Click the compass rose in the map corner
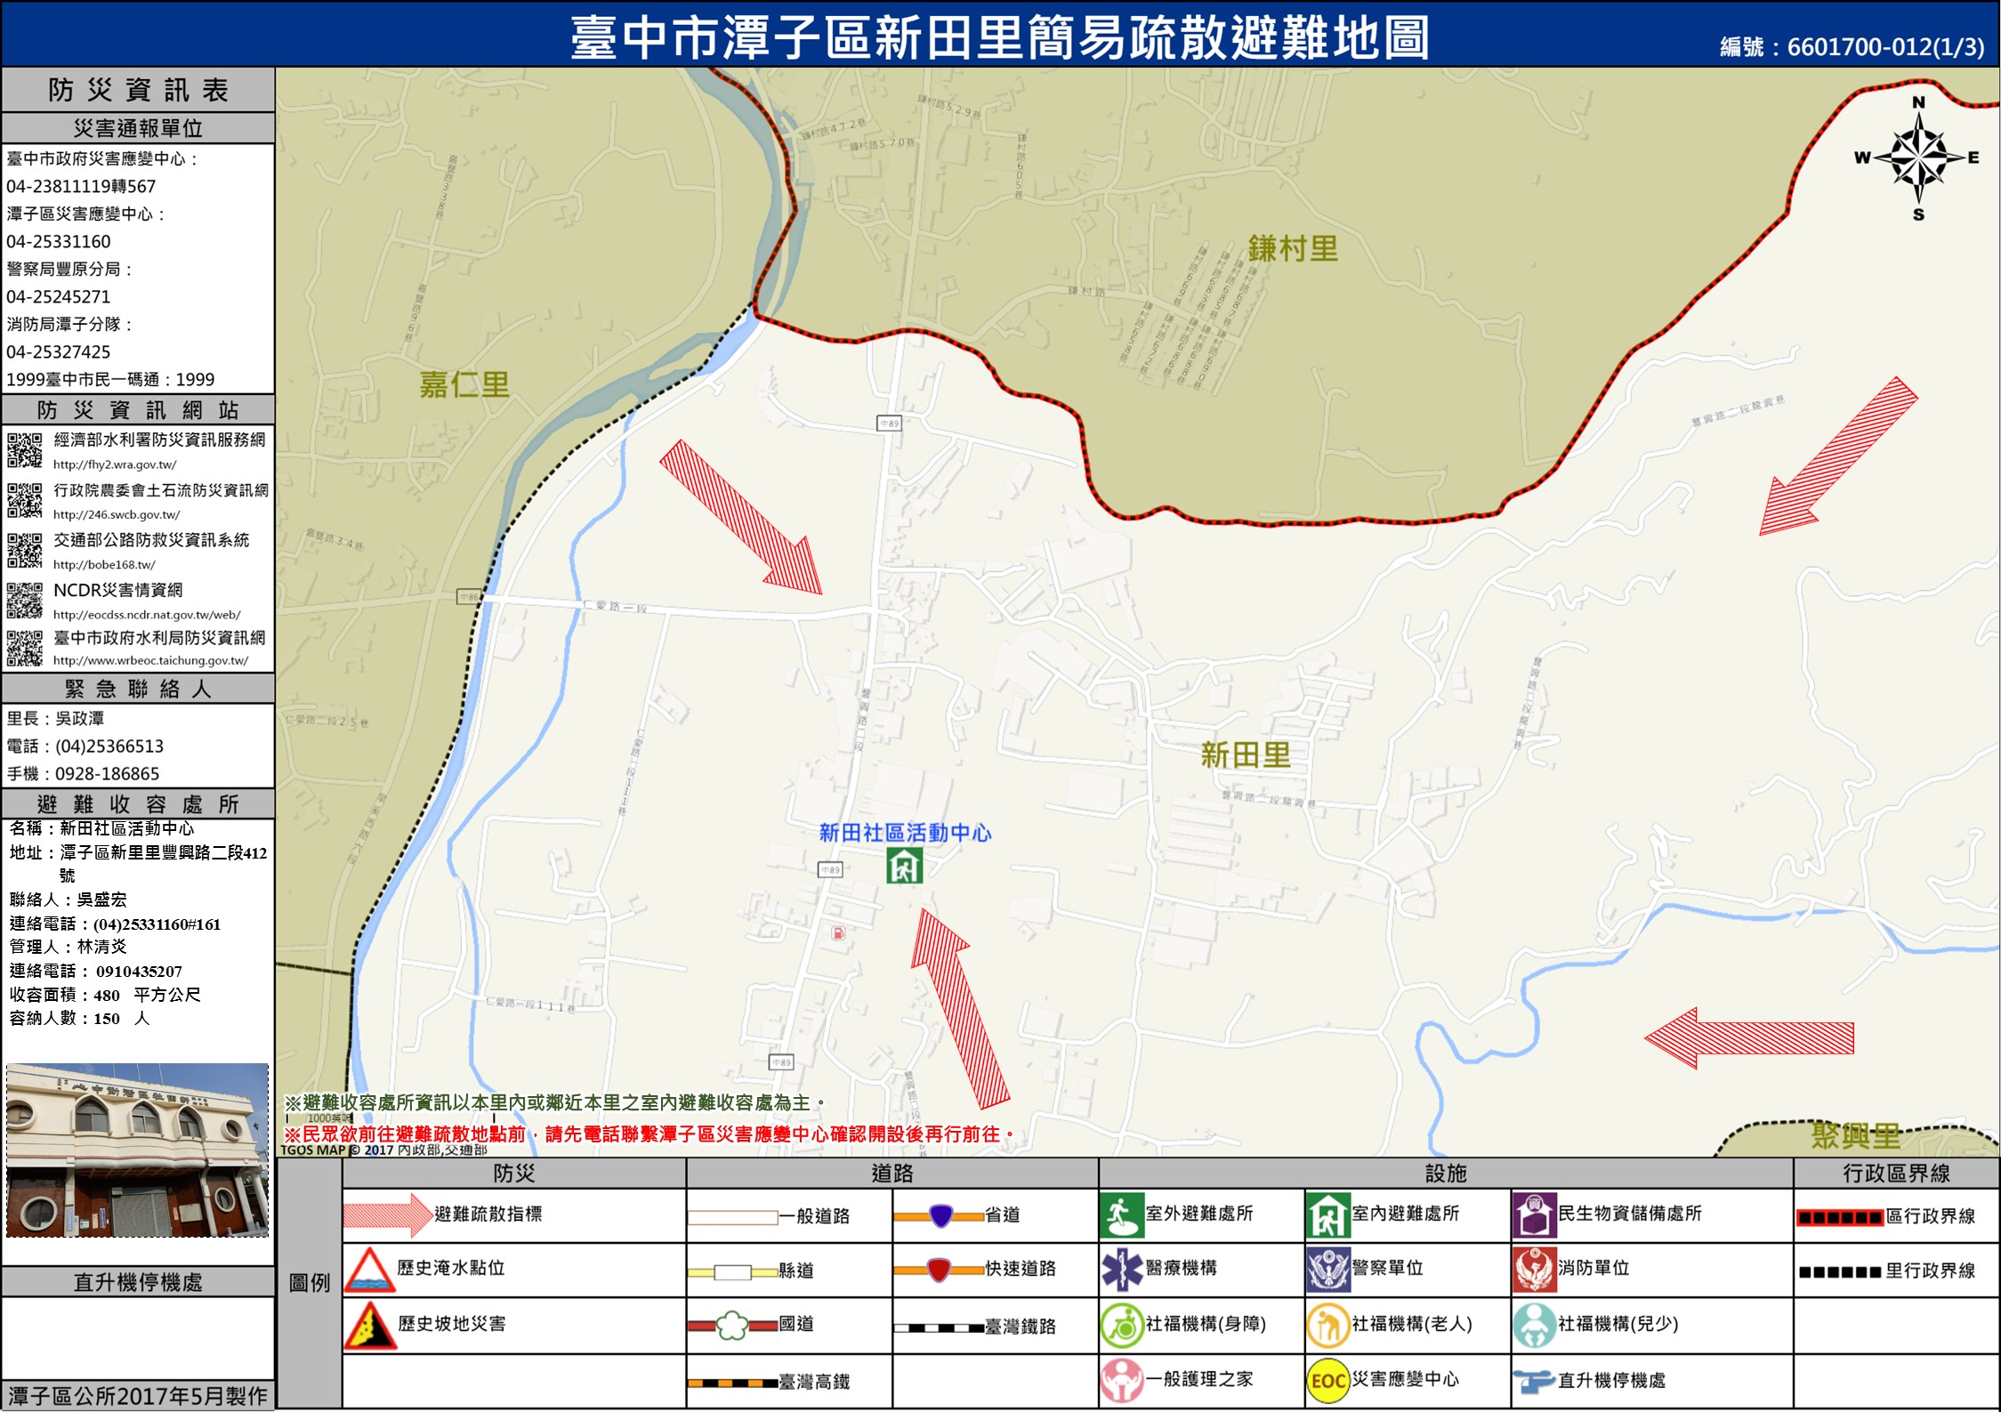This screenshot has height=1412, width=2001. 1918,158
